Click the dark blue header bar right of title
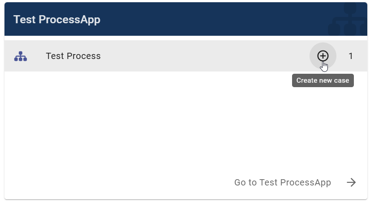This screenshot has height=202, width=370. tap(215, 20)
